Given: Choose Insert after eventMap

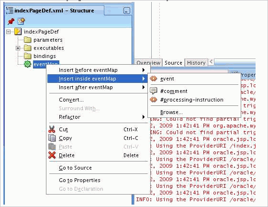Looking at the screenshot, I should point(98,87).
